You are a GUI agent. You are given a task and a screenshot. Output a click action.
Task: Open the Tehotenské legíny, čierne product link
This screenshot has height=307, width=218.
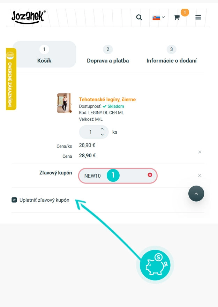[107, 99]
